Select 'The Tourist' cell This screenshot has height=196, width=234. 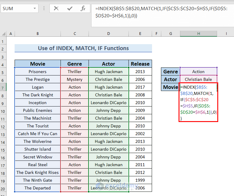pos(38,126)
